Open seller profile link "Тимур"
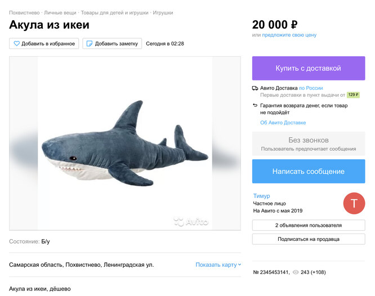375x296 pixels. [x=261, y=196]
